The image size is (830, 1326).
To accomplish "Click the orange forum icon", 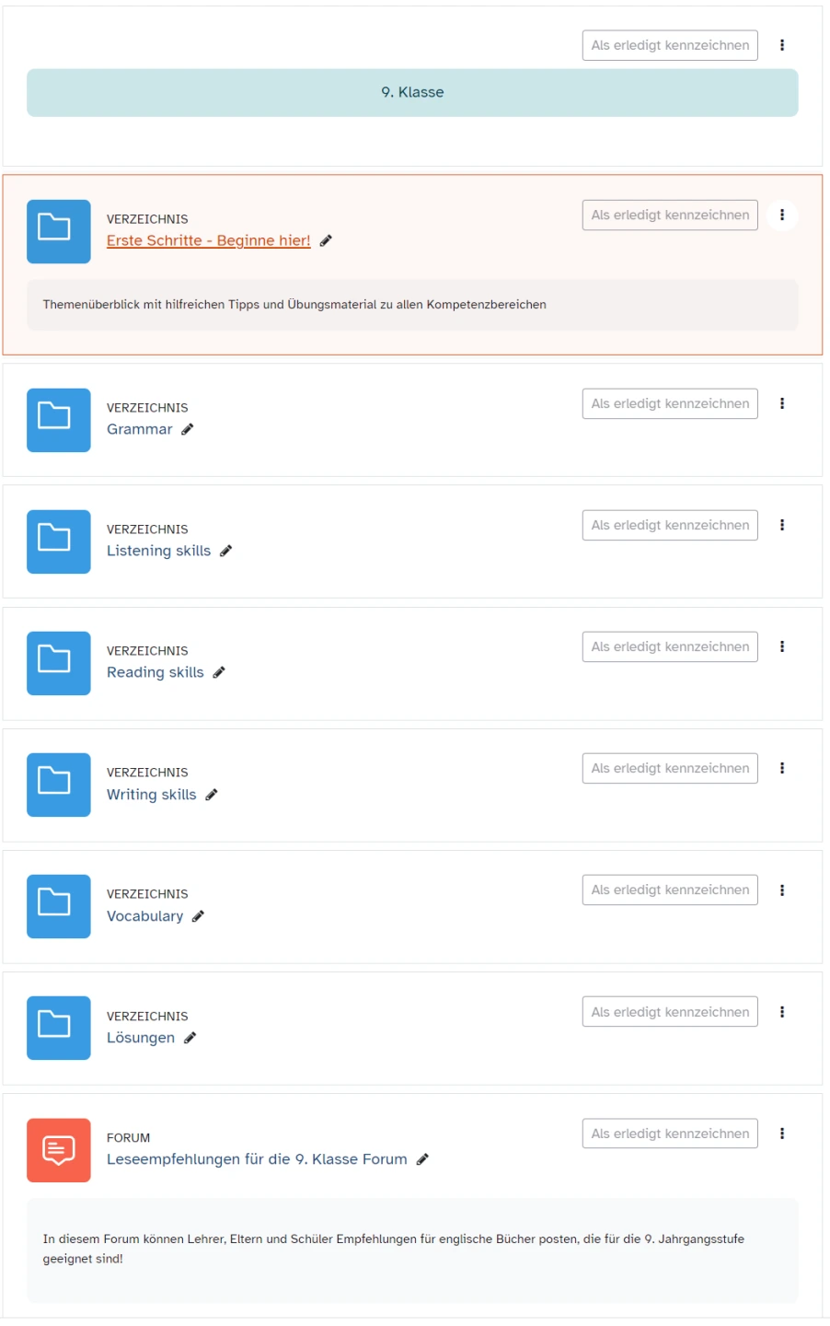I will (x=59, y=1150).
